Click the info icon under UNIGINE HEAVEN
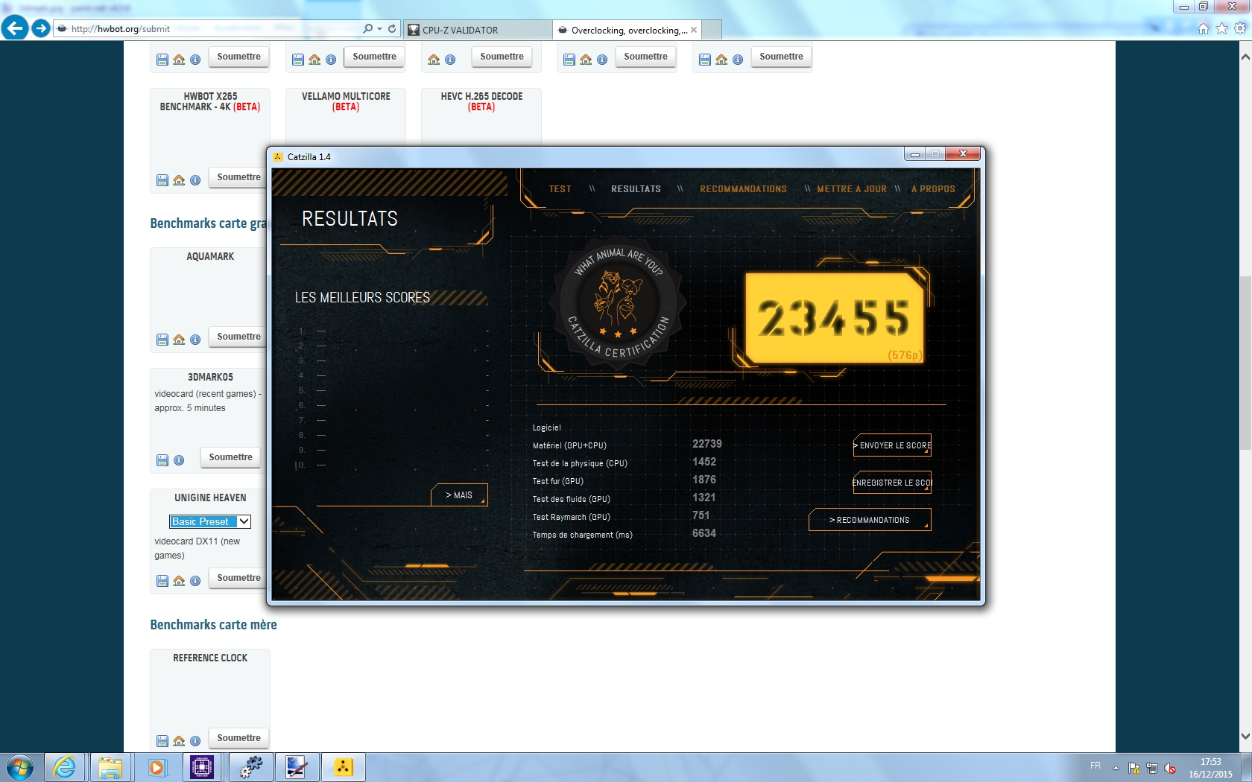The image size is (1252, 782). click(195, 581)
